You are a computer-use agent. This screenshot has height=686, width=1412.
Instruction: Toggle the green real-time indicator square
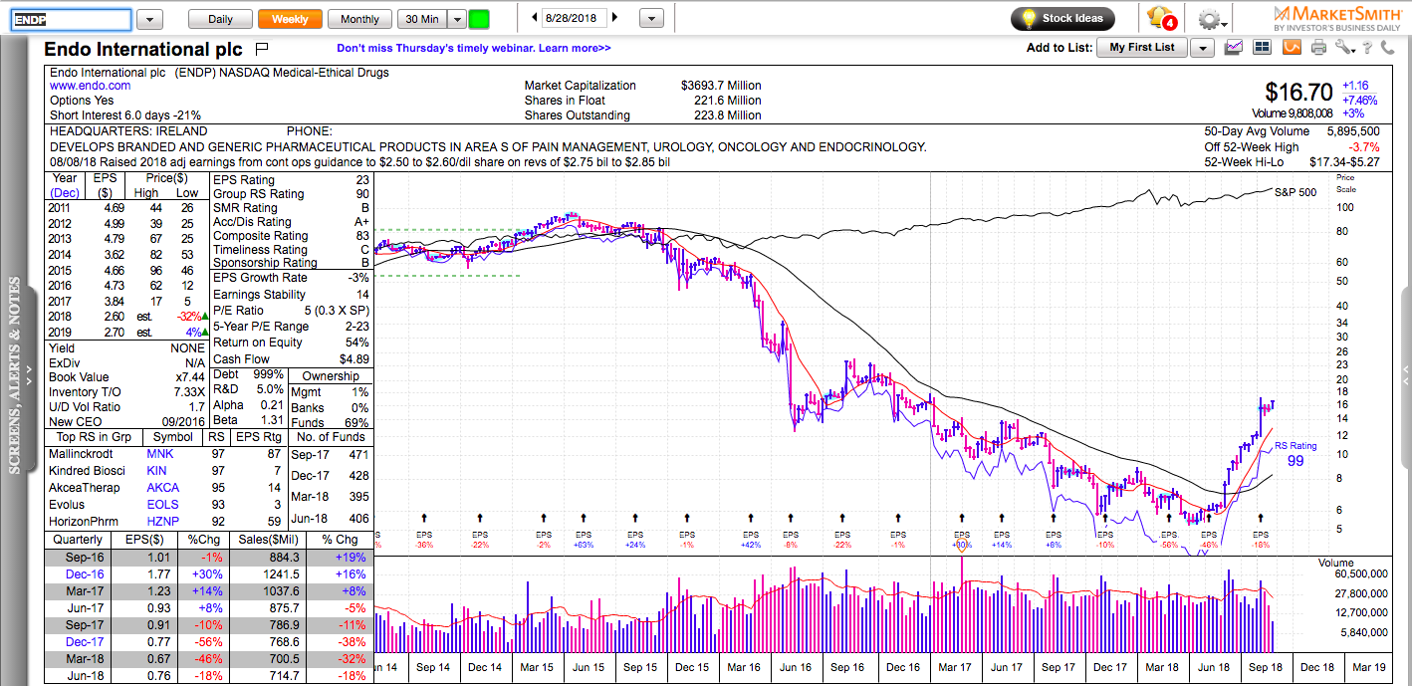click(479, 19)
